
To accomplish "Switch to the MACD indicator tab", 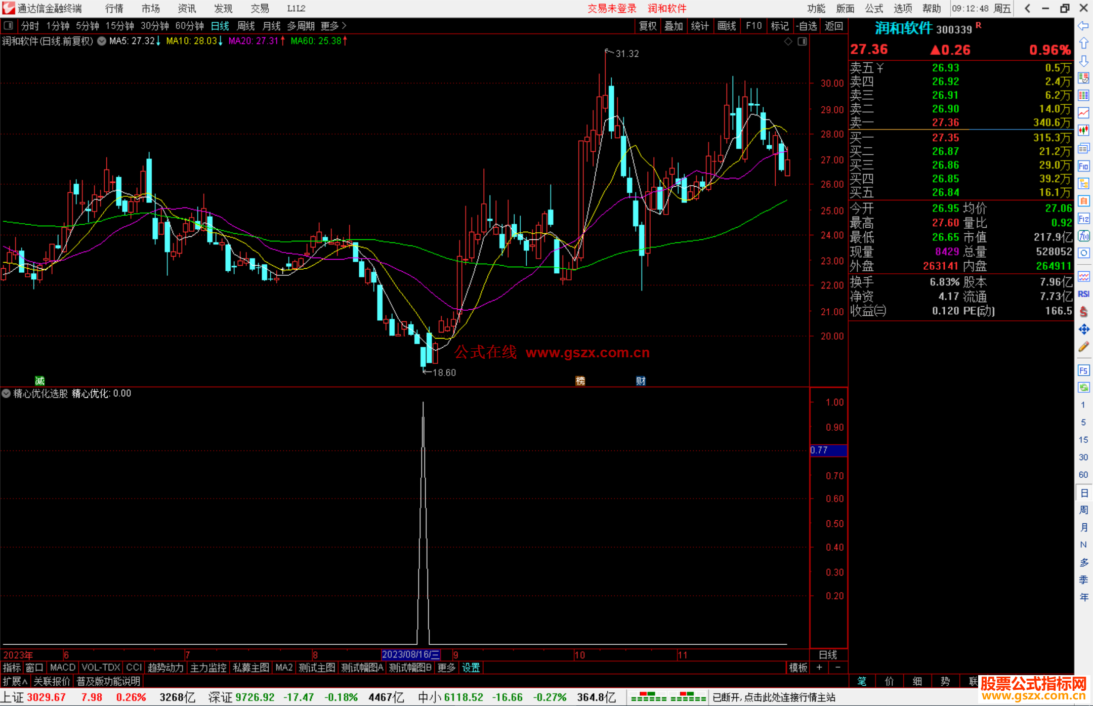I will (x=62, y=668).
